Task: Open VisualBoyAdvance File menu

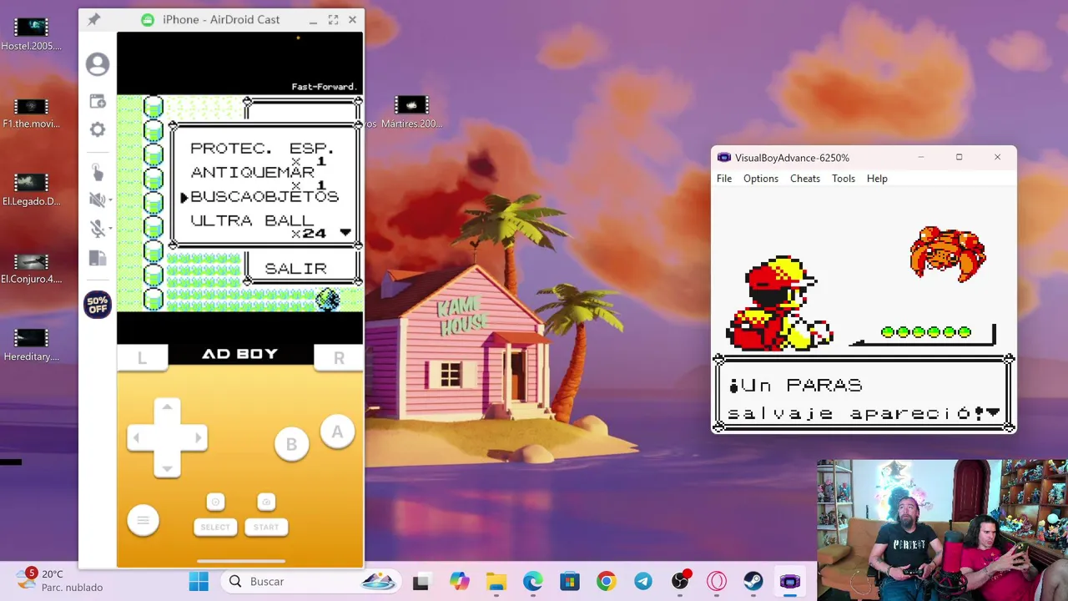Action: pos(724,179)
